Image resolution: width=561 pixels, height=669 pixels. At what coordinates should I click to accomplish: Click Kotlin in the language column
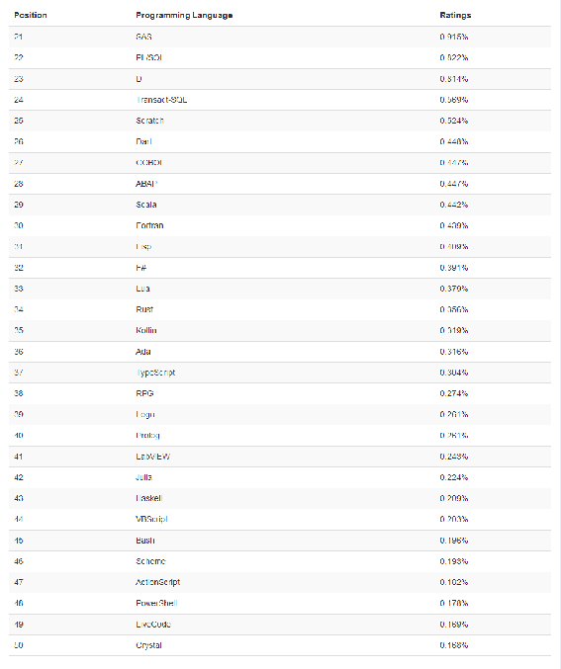[146, 331]
